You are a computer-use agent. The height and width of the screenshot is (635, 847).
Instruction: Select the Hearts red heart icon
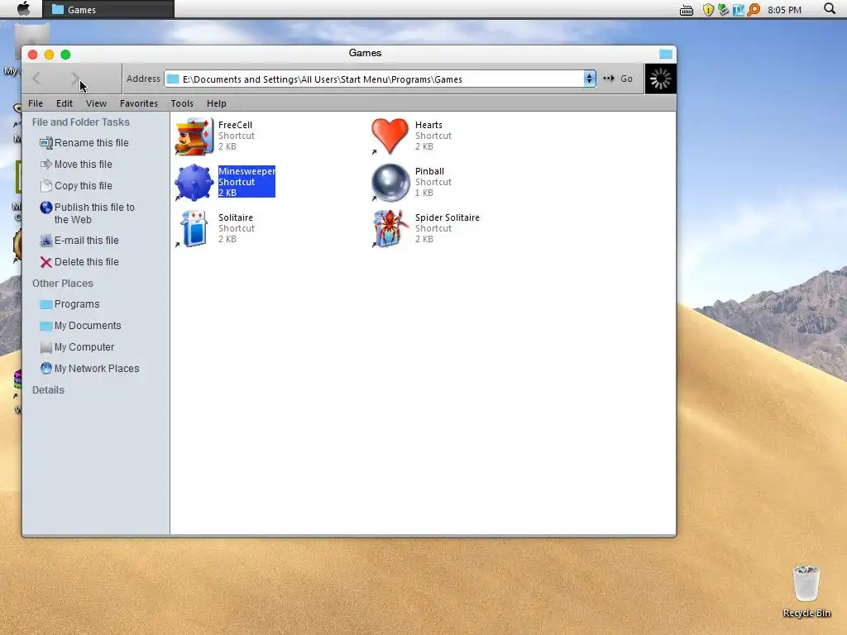390,136
